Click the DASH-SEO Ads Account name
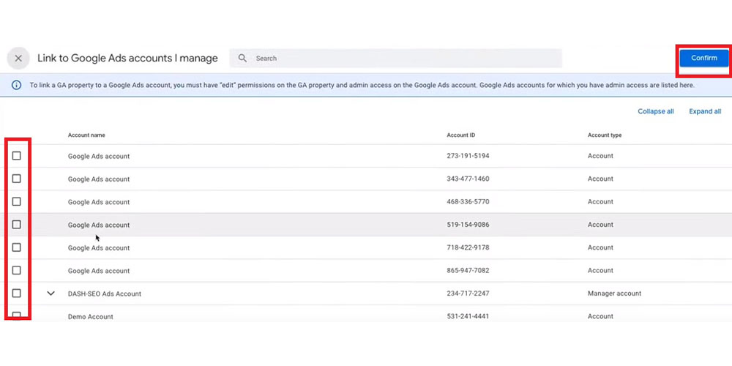The width and height of the screenshot is (732, 366). pos(105,294)
